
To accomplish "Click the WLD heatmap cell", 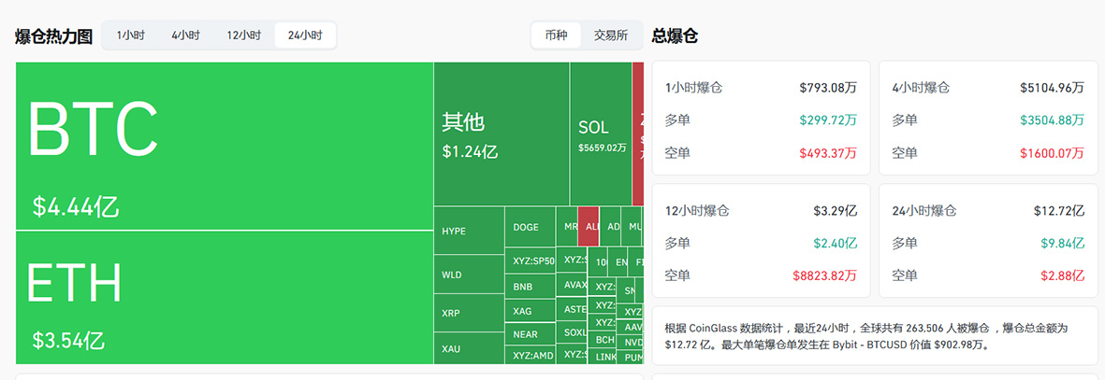I will click(x=469, y=274).
